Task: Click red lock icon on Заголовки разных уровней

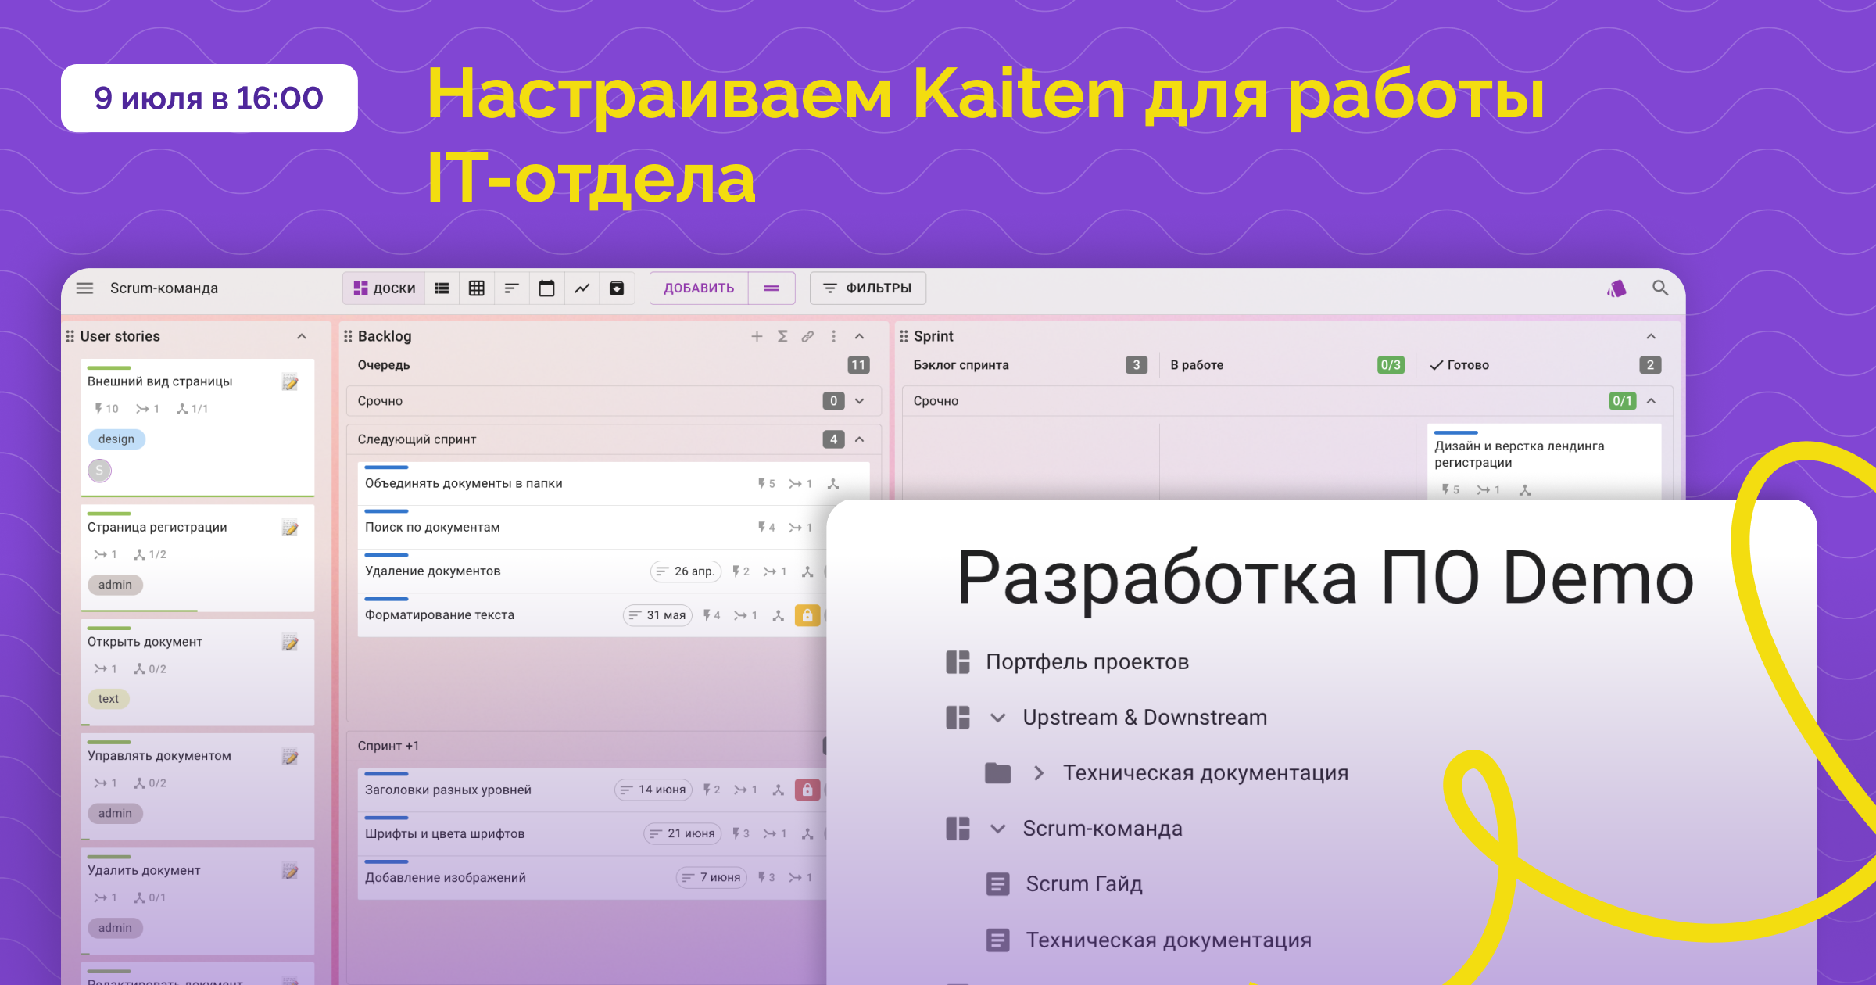Action: click(807, 790)
